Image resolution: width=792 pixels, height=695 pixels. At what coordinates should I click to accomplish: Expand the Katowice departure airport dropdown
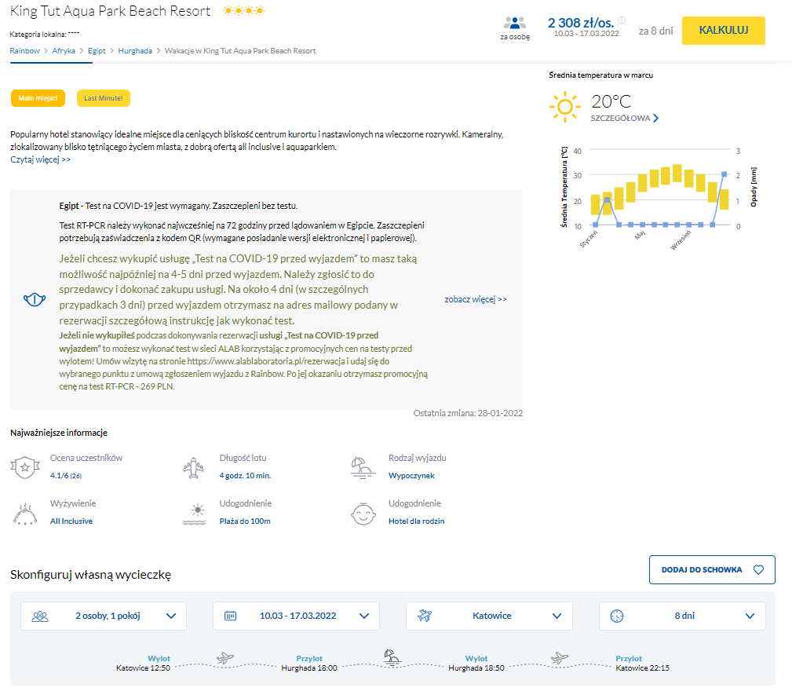click(489, 616)
